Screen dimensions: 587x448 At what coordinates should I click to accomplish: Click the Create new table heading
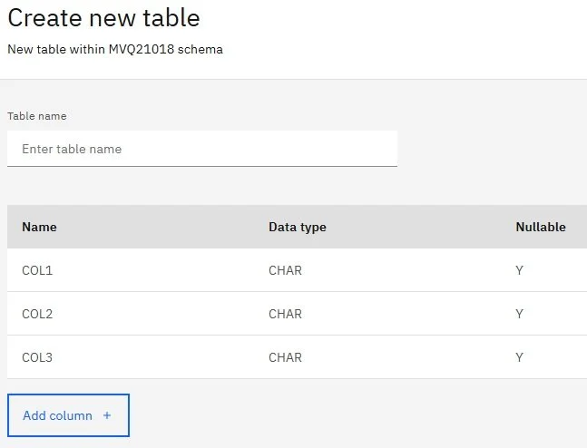(103, 17)
